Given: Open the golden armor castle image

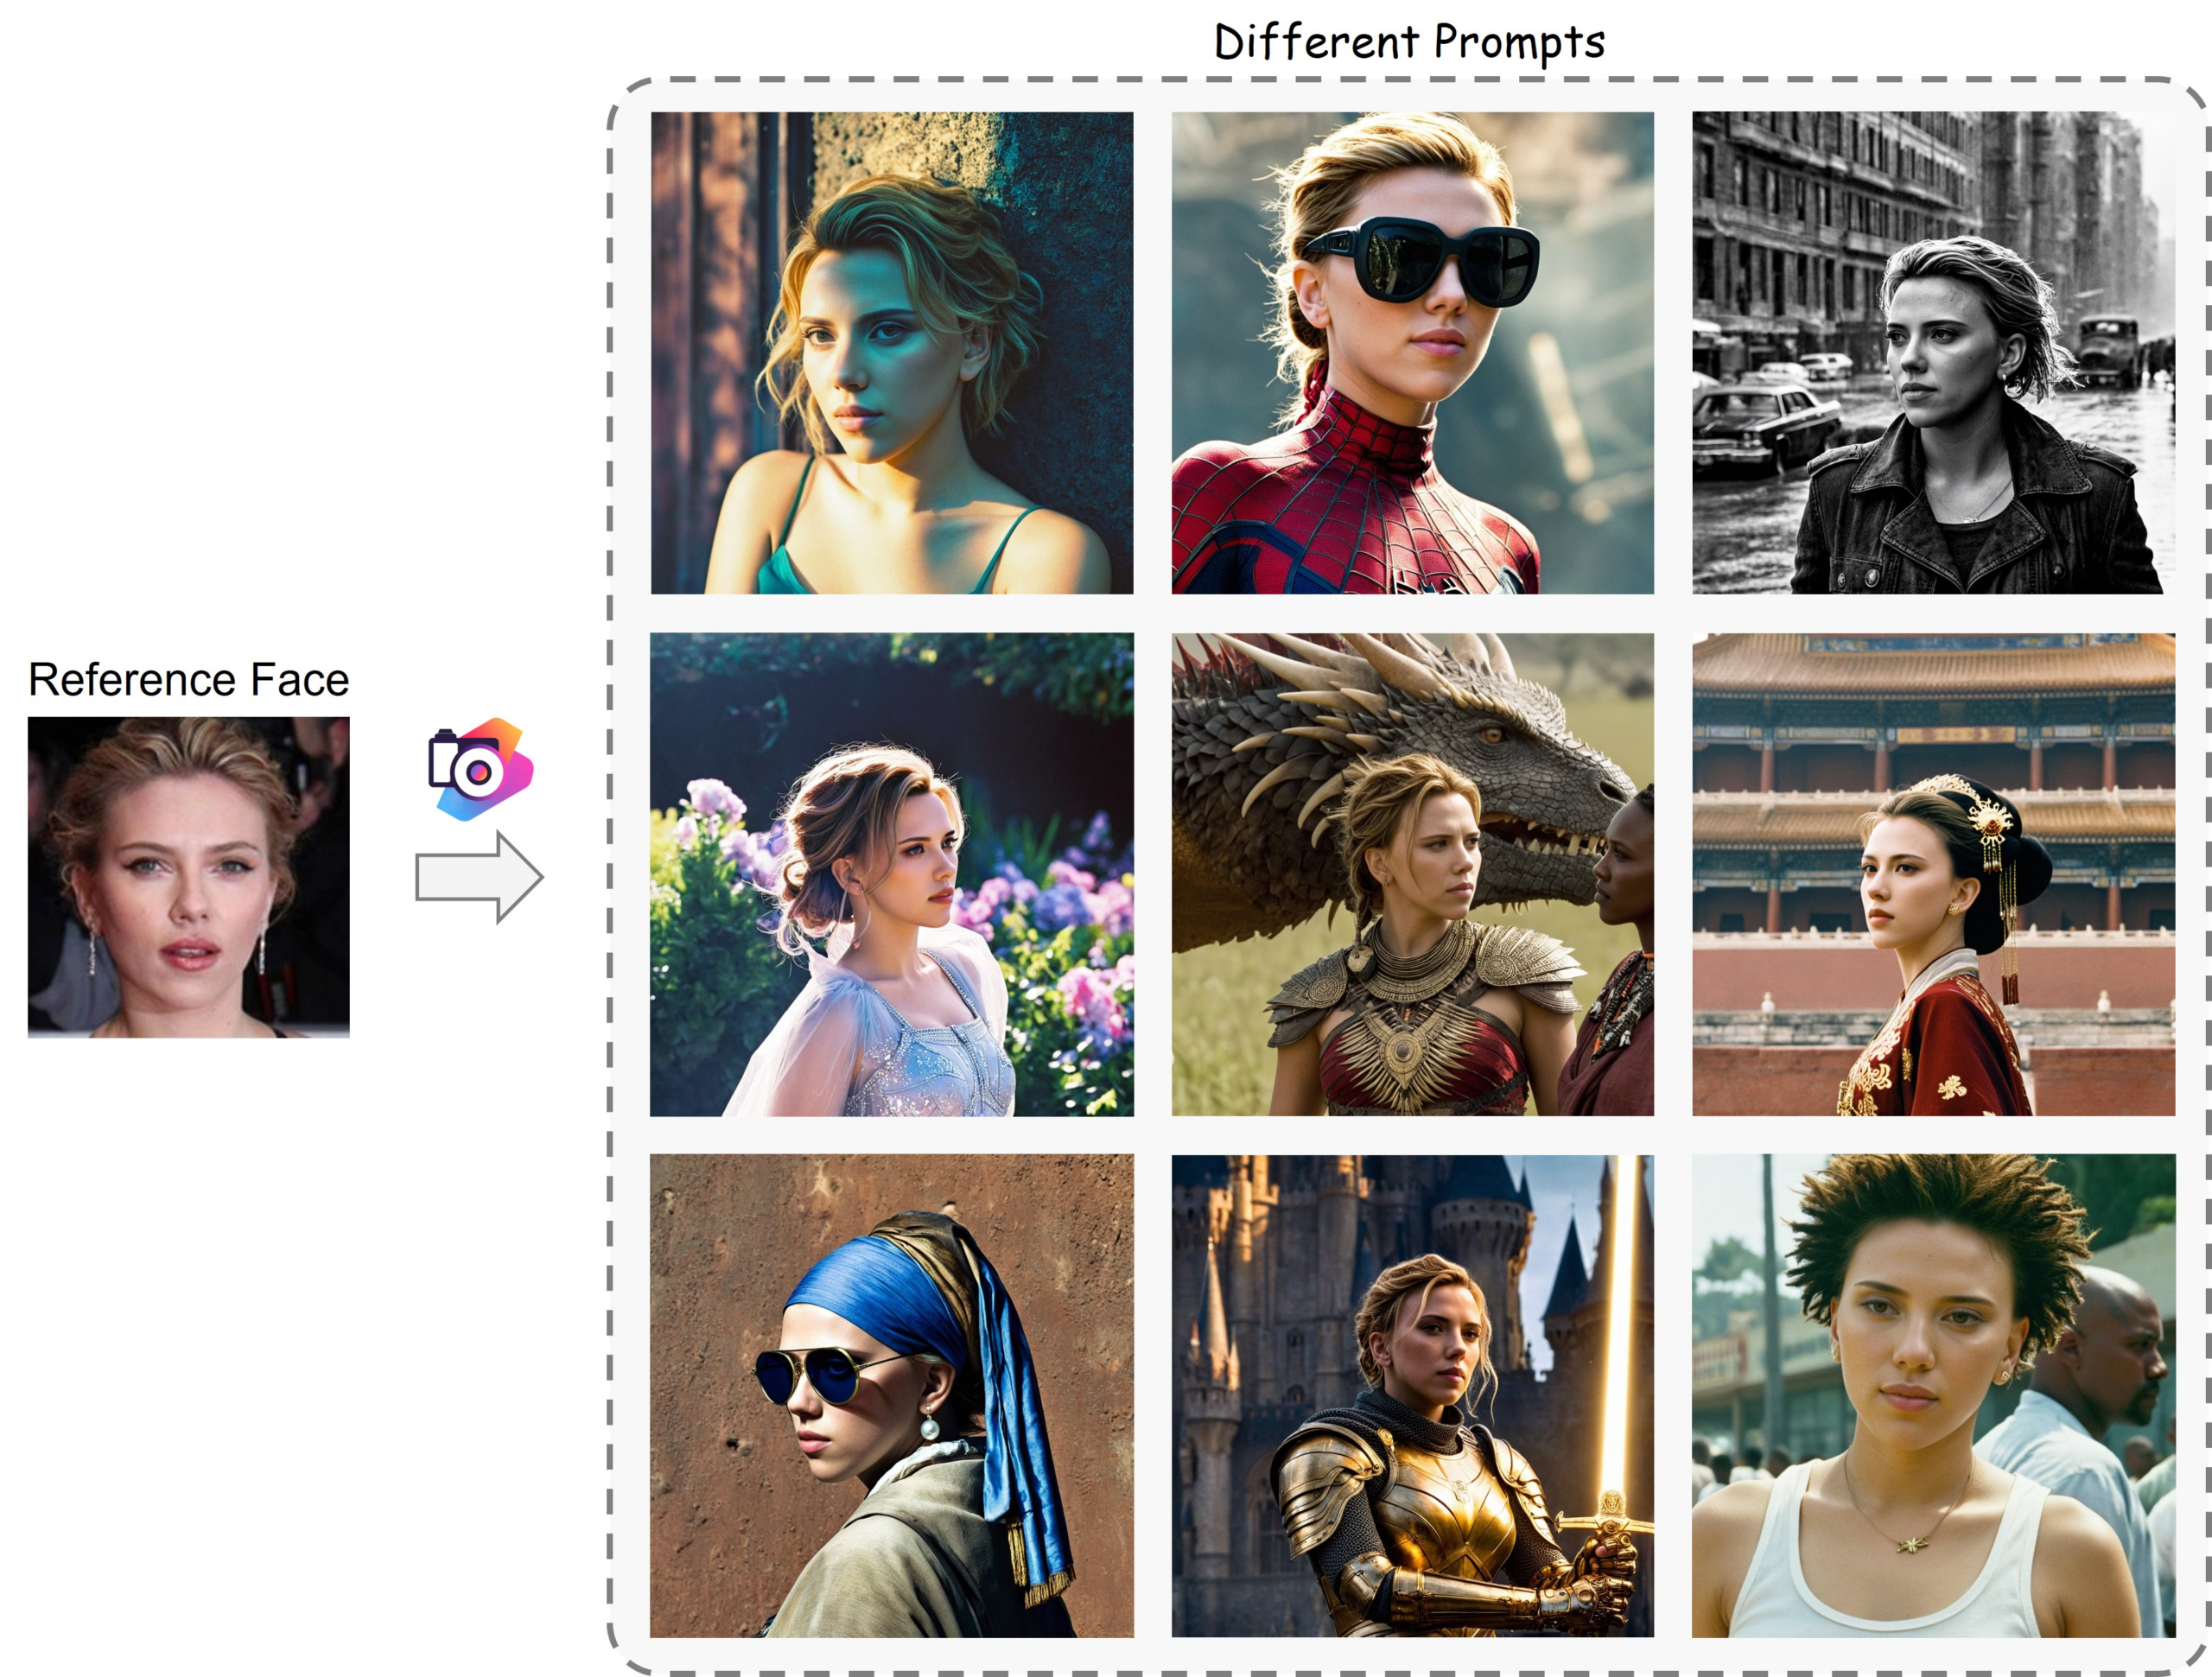Looking at the screenshot, I should [1413, 1396].
